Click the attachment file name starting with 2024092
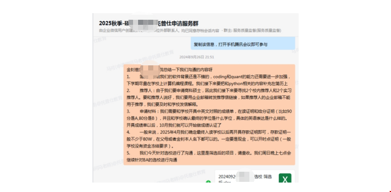The height and width of the screenshot is (192, 391). point(245,179)
